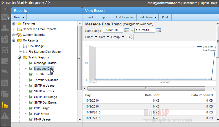Click the Data Sent column header
The image size is (219, 127).
[x=152, y=95]
